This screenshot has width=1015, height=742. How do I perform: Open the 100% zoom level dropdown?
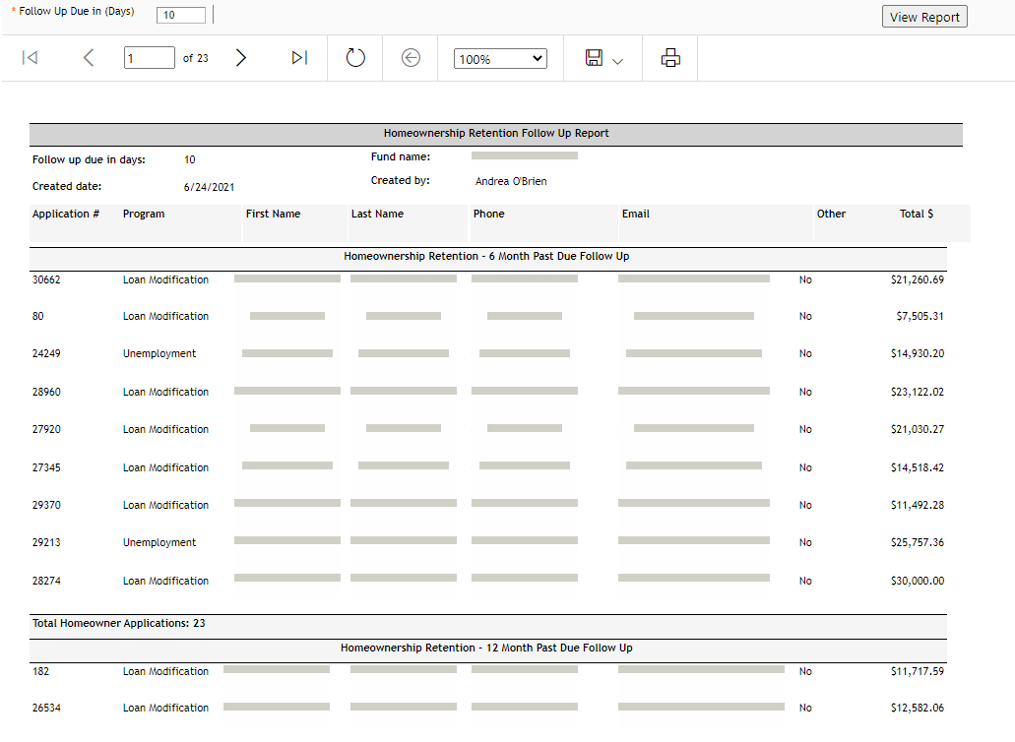tap(500, 59)
